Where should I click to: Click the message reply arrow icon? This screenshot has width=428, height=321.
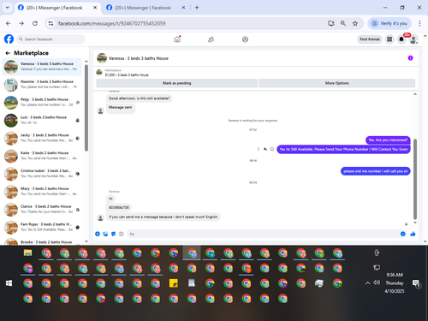click(265, 149)
